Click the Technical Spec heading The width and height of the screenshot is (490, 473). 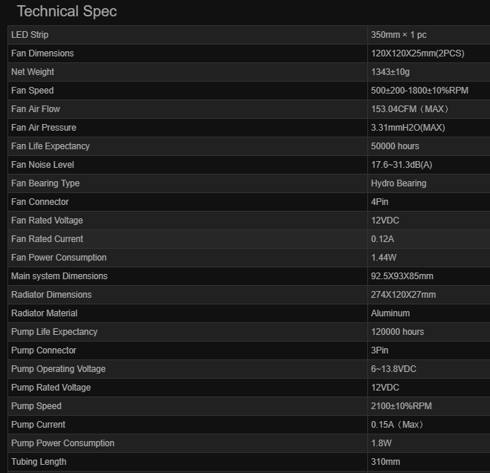point(67,12)
